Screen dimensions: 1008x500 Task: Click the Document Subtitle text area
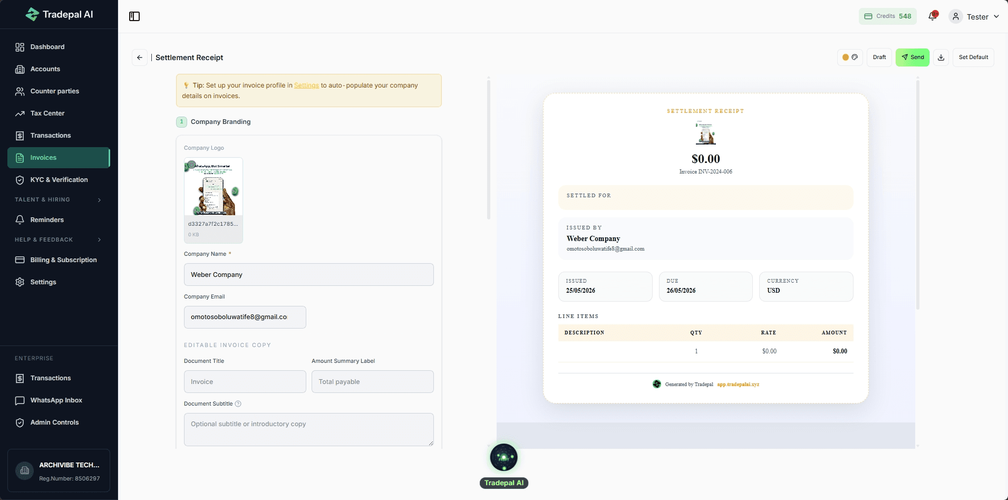pos(309,429)
